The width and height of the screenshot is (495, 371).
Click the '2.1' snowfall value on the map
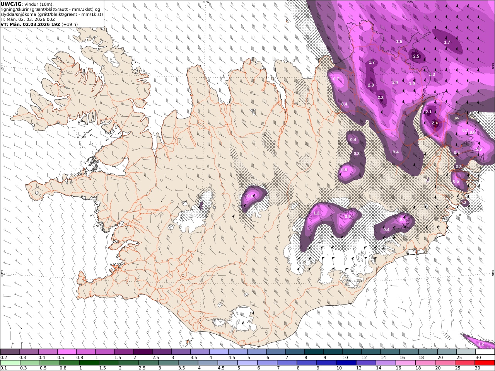click(x=428, y=112)
